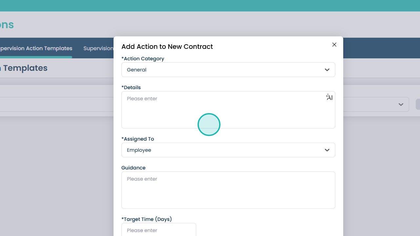Click the chevron arrow beside General
The width and height of the screenshot is (420, 236).
pos(327,70)
